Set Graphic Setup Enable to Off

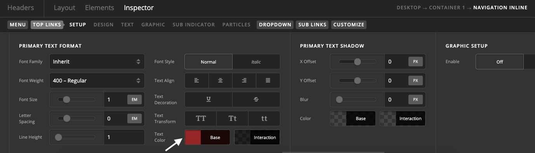(500, 62)
